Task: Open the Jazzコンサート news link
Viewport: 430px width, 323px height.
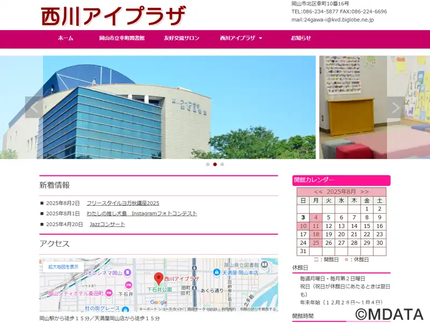Action: tap(107, 224)
